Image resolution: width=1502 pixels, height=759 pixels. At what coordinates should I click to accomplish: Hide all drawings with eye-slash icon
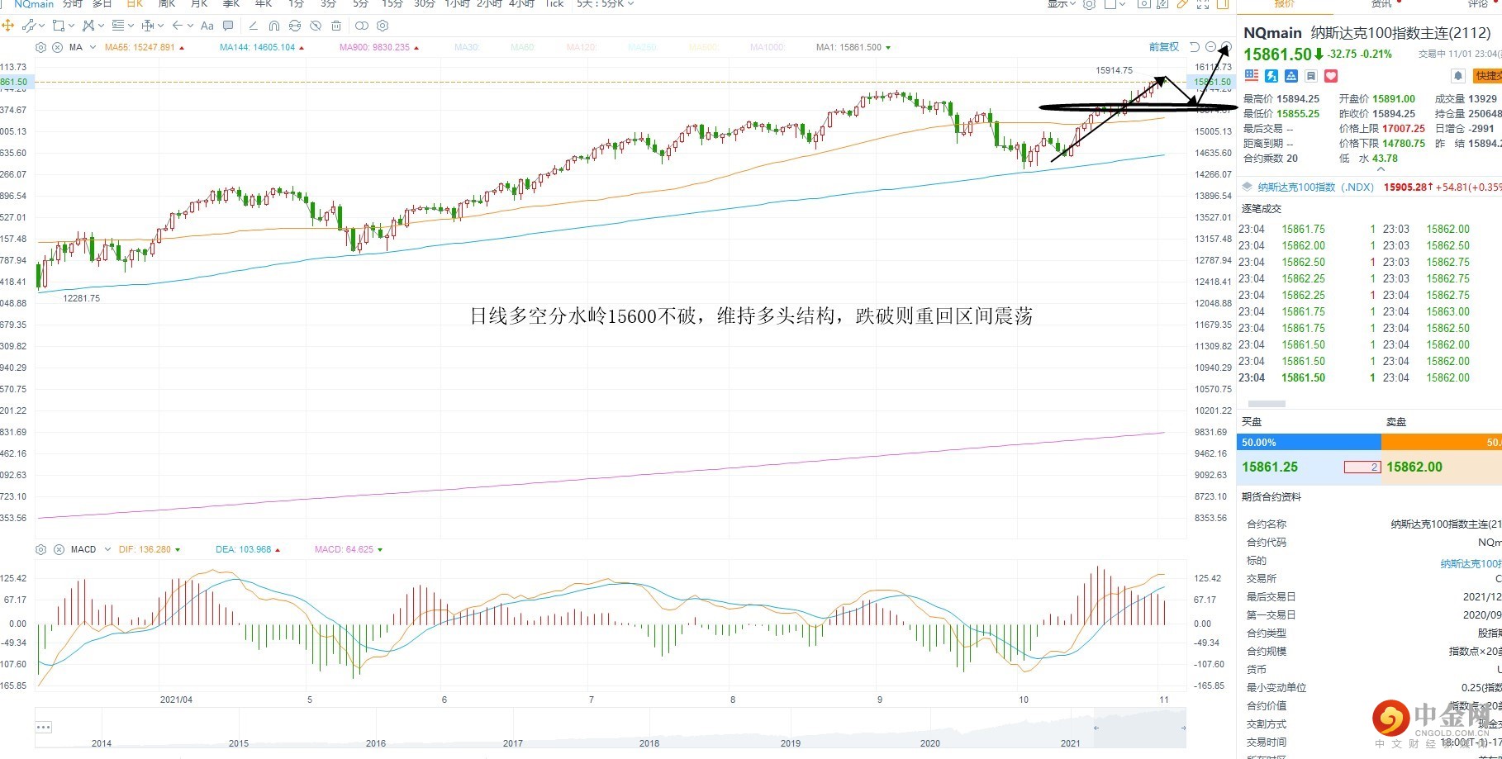click(316, 26)
